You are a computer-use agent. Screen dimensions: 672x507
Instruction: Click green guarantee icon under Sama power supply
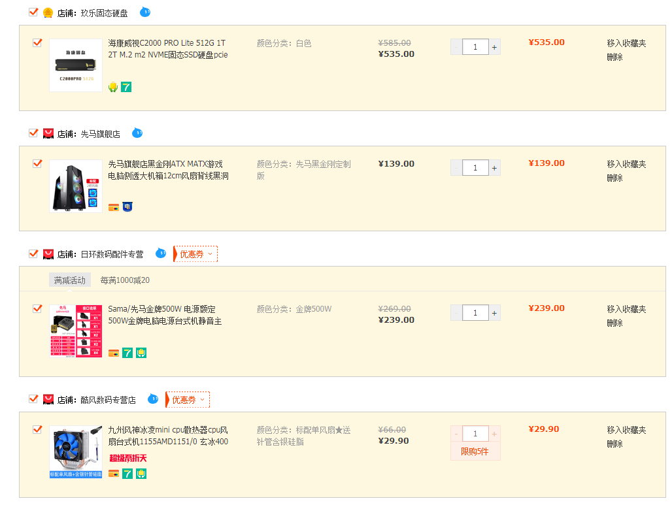[141, 353]
